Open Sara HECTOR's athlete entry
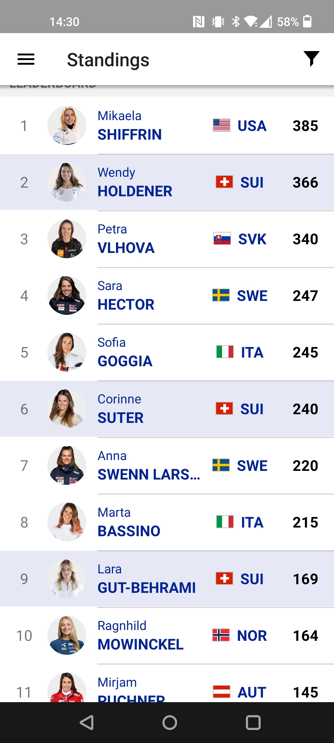Image resolution: width=334 pixels, height=743 pixels. (167, 296)
